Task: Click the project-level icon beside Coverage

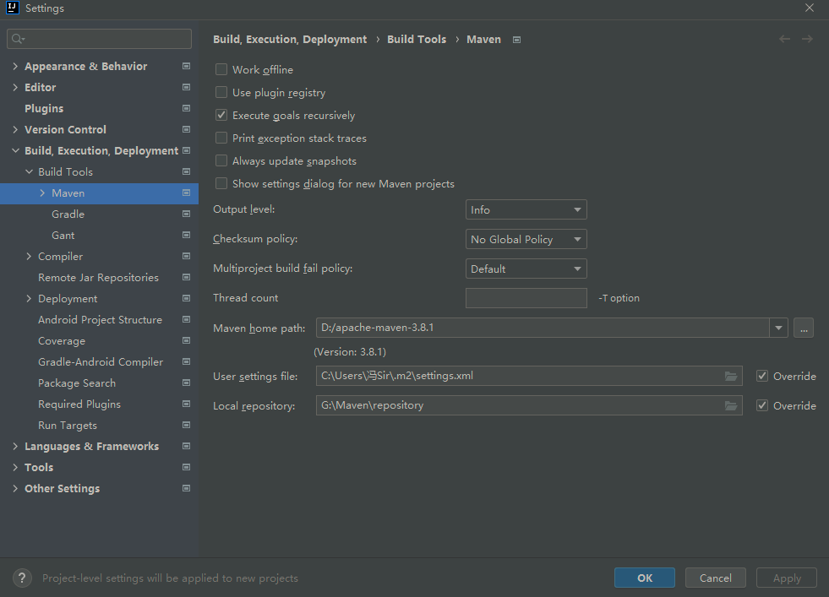Action: click(186, 341)
